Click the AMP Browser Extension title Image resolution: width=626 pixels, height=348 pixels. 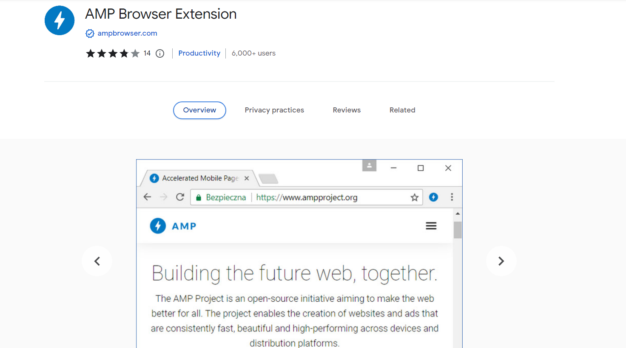(x=161, y=14)
